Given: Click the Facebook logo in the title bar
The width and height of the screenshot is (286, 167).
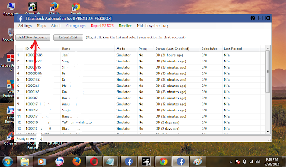Looking at the screenshot, I should 21,19.
